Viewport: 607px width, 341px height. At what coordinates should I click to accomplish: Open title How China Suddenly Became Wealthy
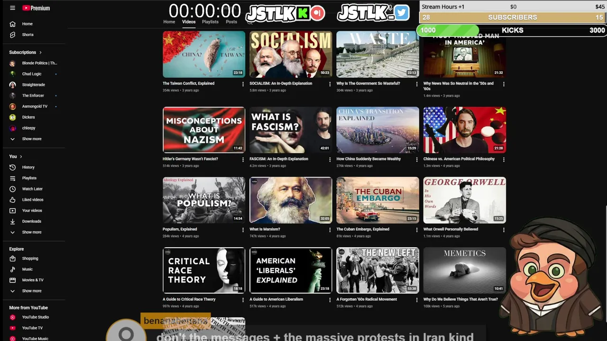368,159
